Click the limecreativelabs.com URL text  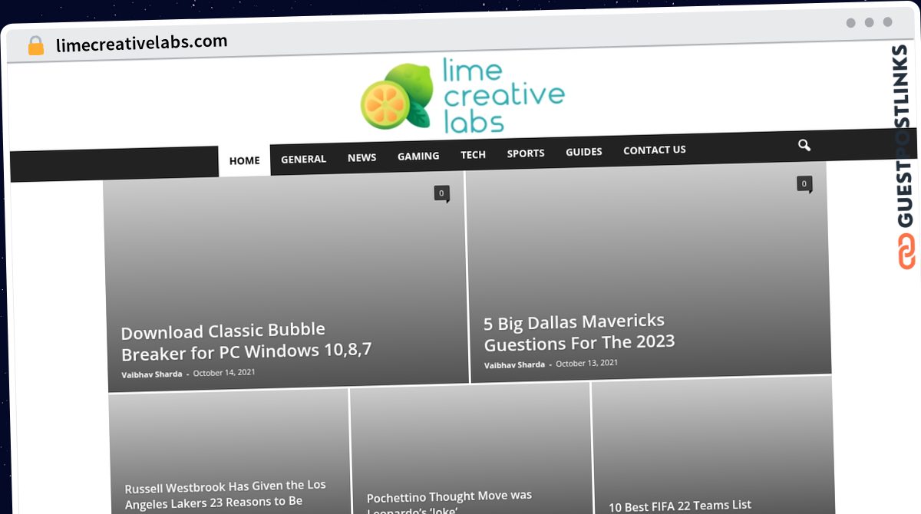(142, 43)
